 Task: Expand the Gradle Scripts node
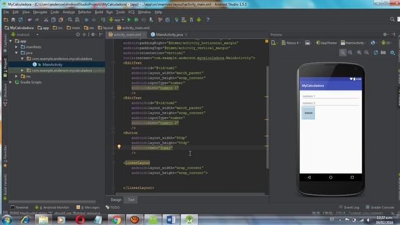pyautogui.click(x=11, y=82)
